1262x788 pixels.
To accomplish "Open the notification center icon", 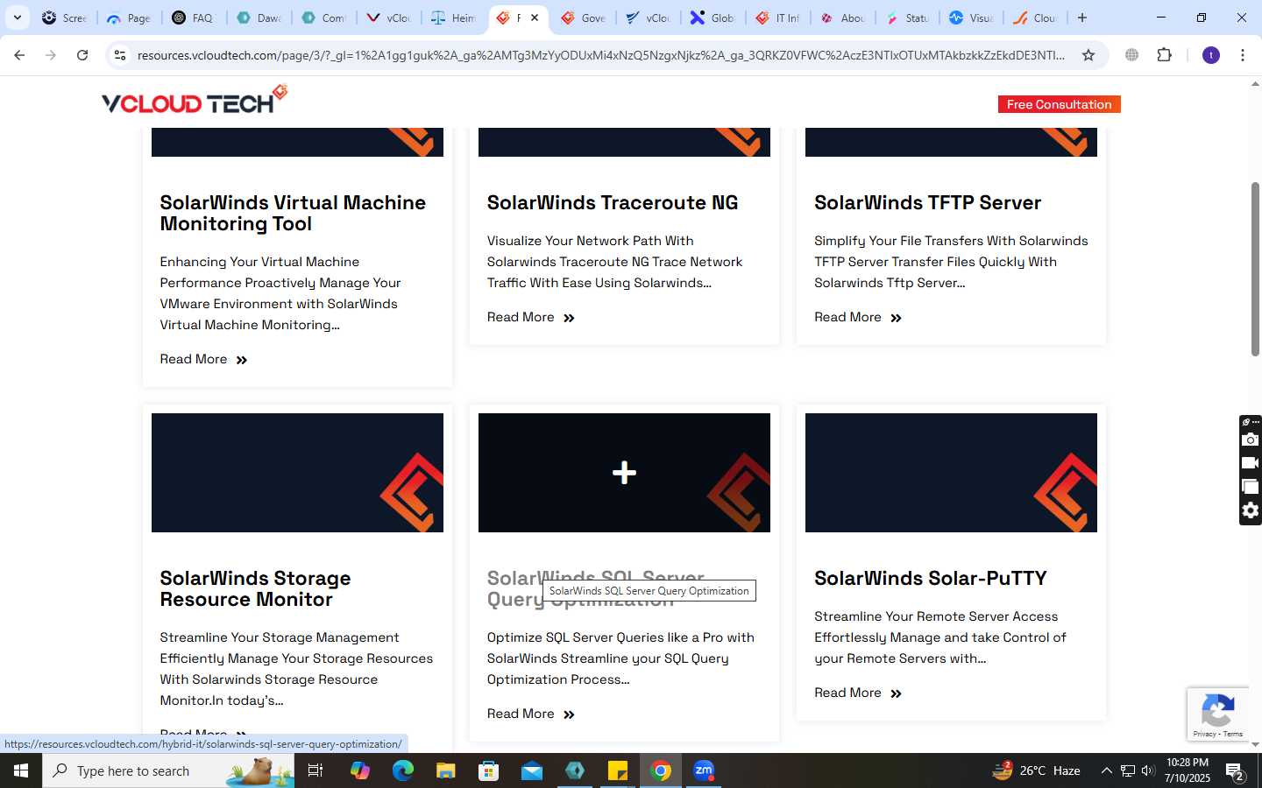I will tap(1236, 771).
